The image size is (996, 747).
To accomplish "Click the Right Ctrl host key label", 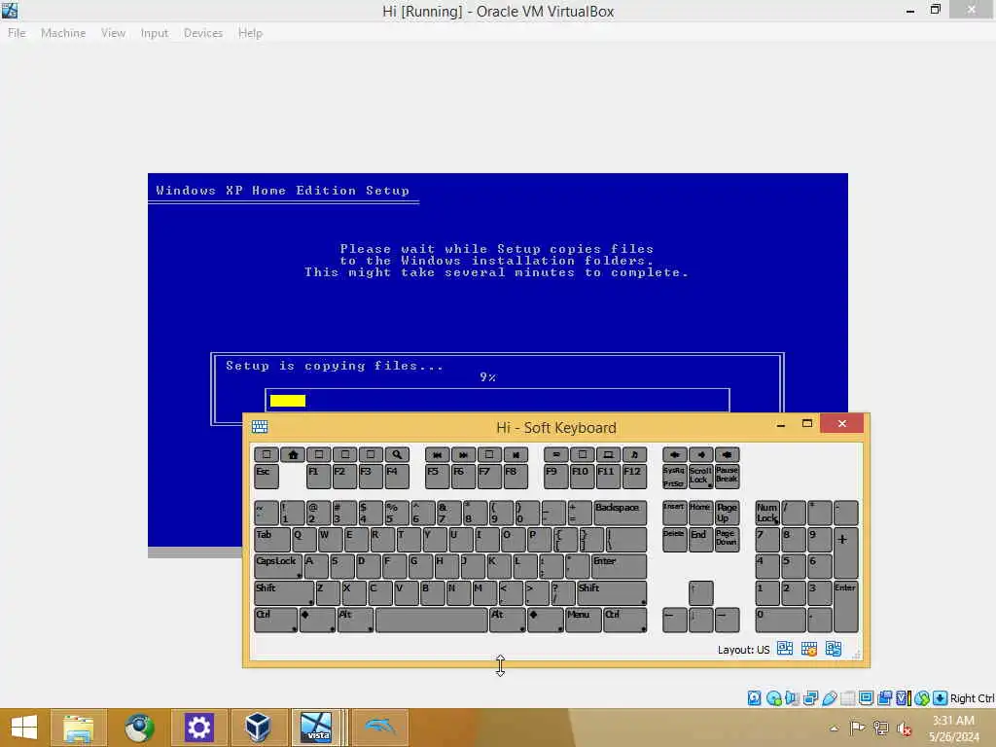I will pos(972,698).
